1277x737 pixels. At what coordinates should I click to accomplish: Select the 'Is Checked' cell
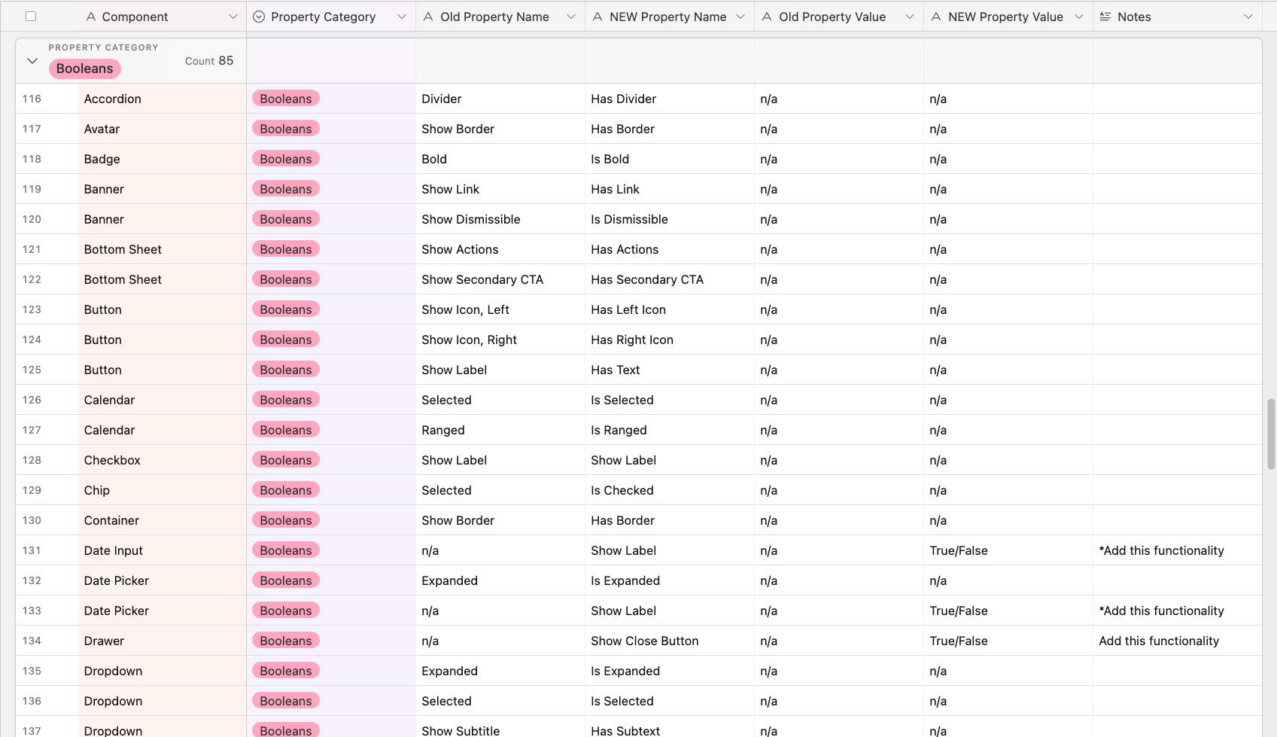coord(670,490)
